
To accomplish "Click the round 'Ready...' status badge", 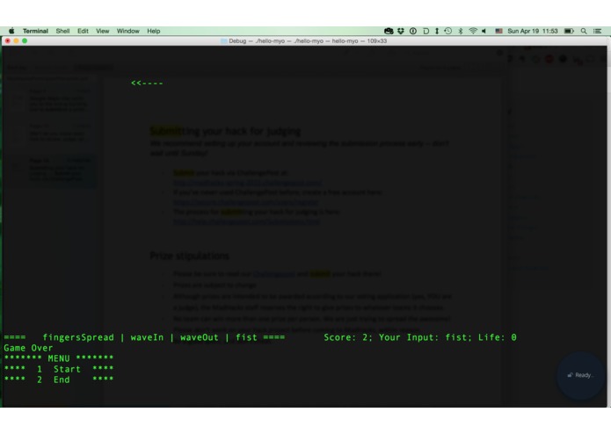I will coord(580,375).
